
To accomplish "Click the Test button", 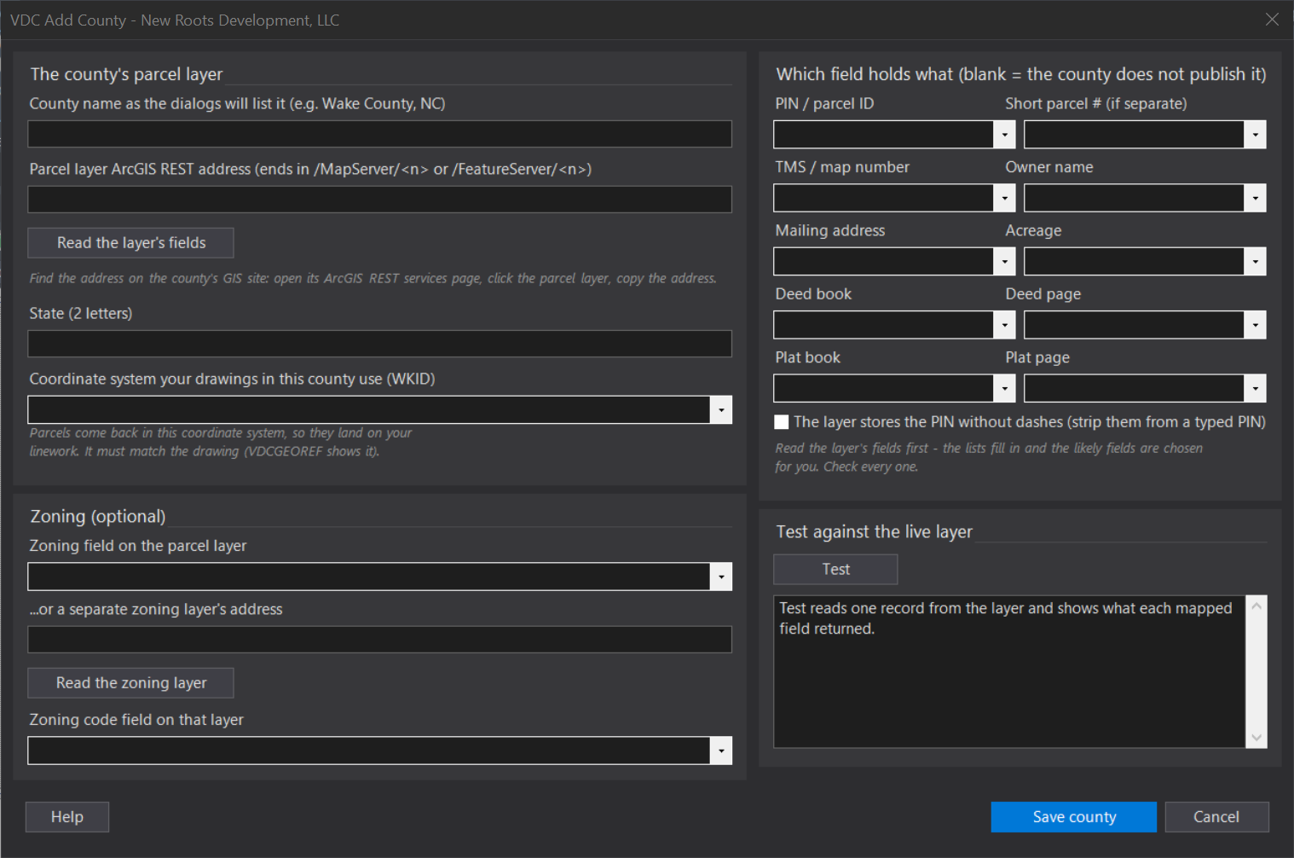I will (835, 569).
